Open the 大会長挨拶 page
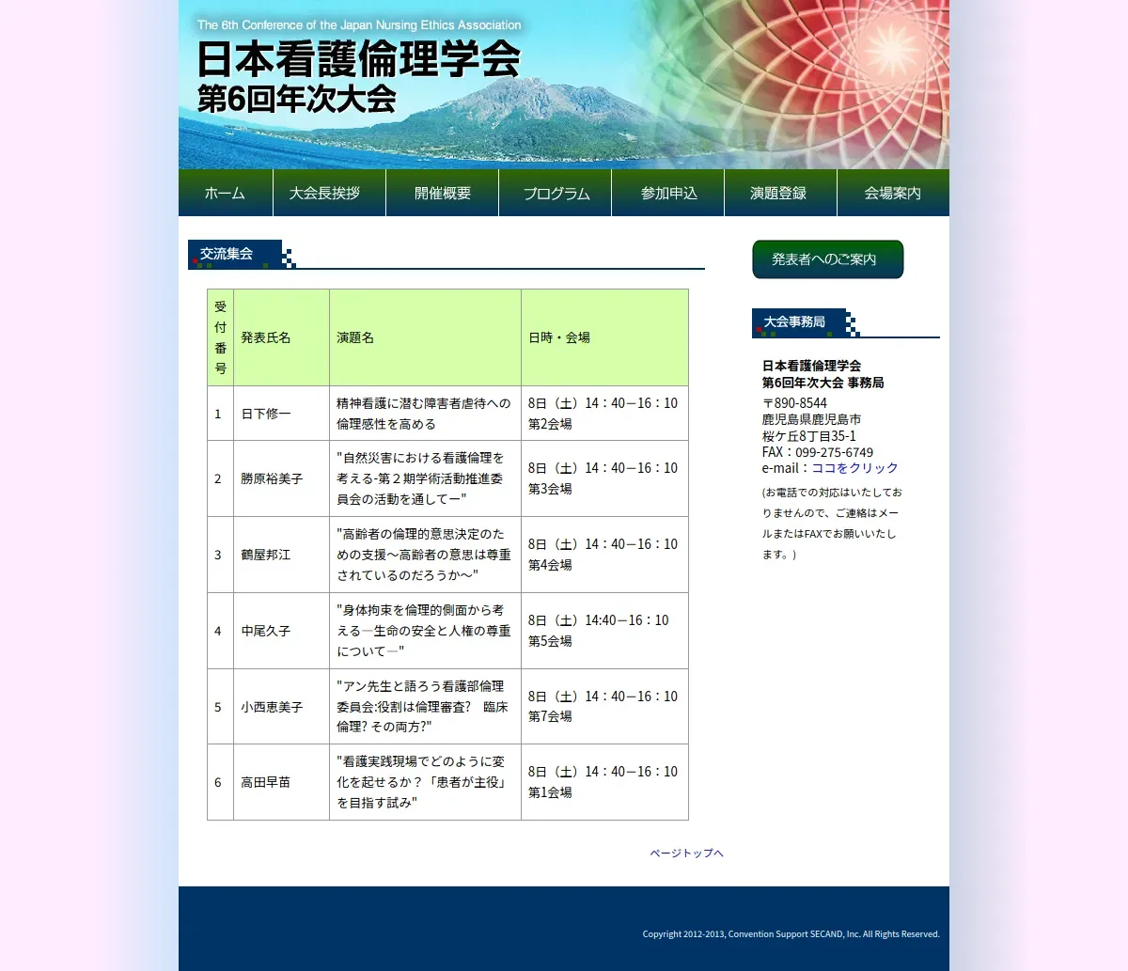This screenshot has height=971, width=1128. tap(329, 193)
